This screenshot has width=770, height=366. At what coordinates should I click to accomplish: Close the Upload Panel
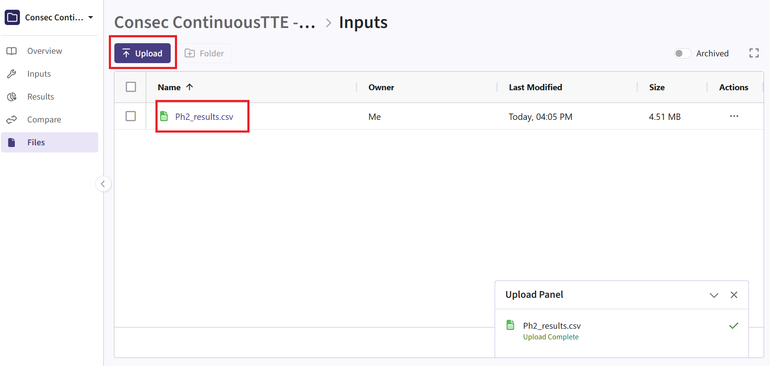(734, 295)
